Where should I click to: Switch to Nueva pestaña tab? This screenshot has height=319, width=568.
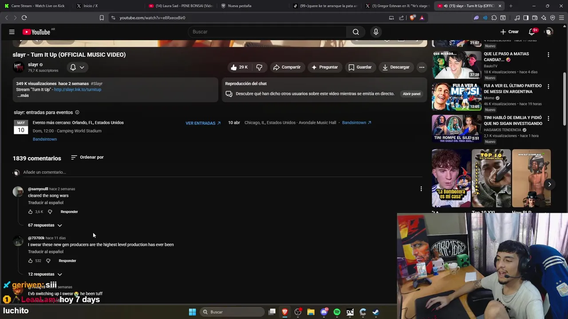252,6
